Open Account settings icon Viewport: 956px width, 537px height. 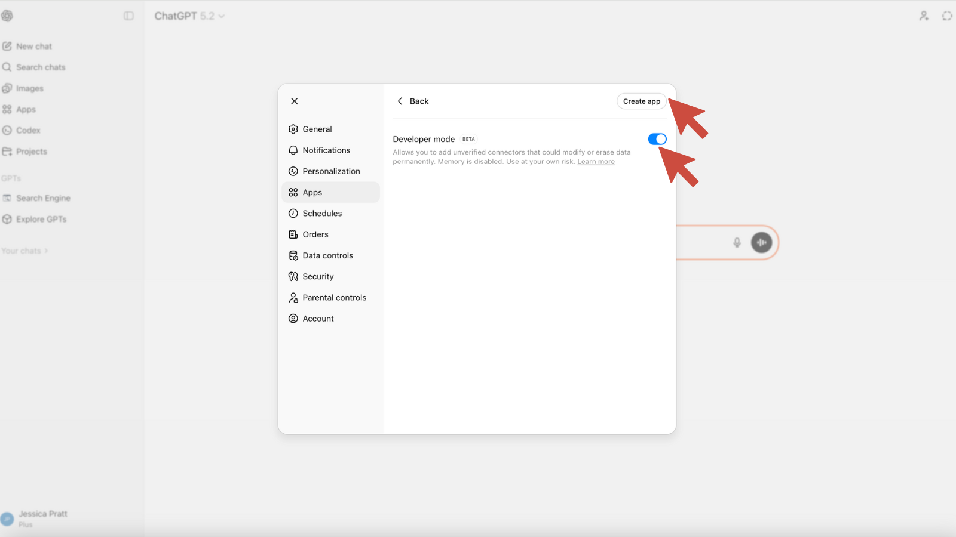pyautogui.click(x=293, y=319)
